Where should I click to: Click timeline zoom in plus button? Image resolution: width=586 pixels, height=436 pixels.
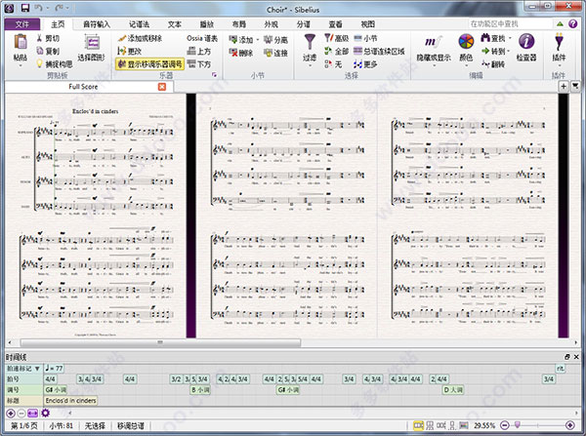coord(11,414)
